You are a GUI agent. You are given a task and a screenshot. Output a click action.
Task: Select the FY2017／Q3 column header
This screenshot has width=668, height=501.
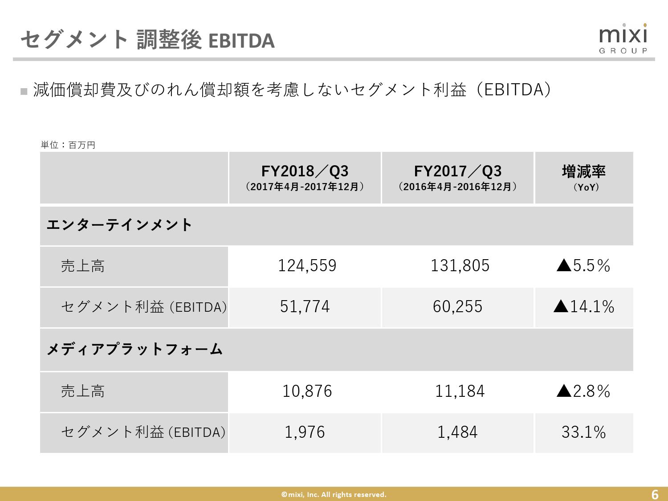point(458,178)
